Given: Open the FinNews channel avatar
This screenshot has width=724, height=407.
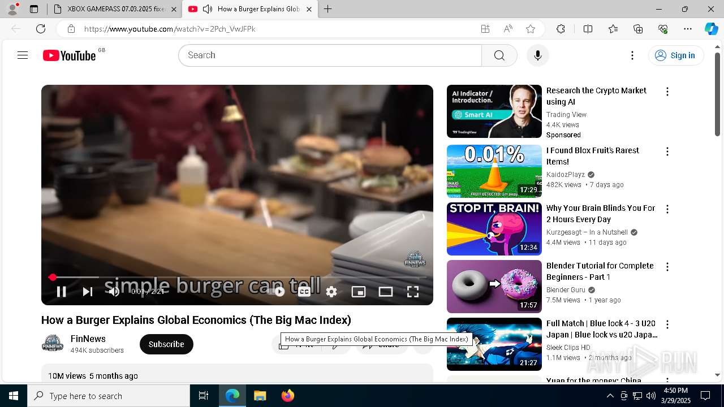Looking at the screenshot, I should [53, 344].
